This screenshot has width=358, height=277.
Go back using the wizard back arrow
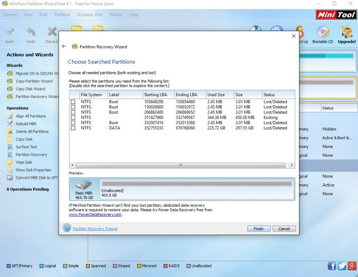[64, 47]
